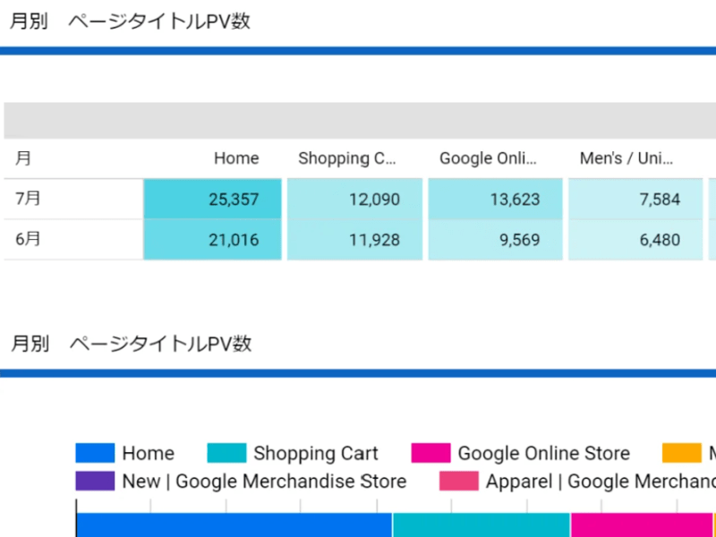Click the cell with value 9,569
The width and height of the screenshot is (716, 537).
click(495, 240)
